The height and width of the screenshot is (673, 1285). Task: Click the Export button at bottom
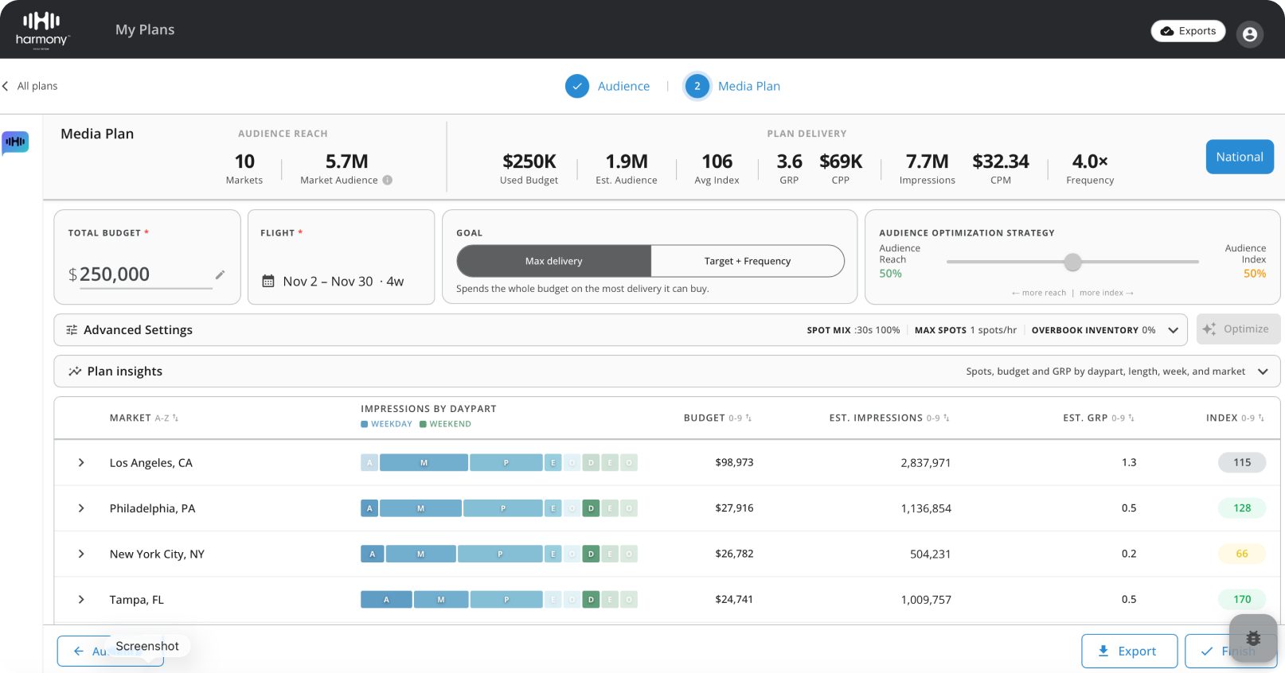(x=1129, y=651)
